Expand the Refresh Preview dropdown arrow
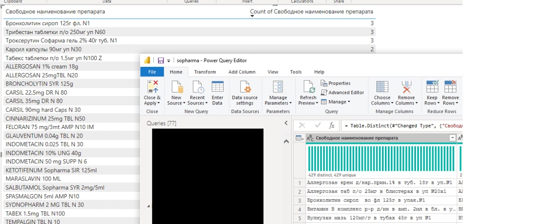 tap(317, 103)
